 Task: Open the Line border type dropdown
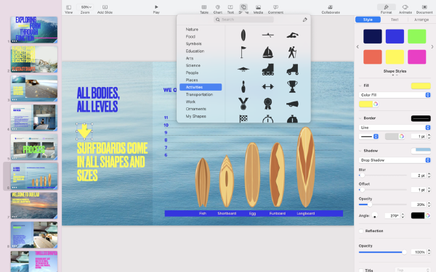(395, 128)
